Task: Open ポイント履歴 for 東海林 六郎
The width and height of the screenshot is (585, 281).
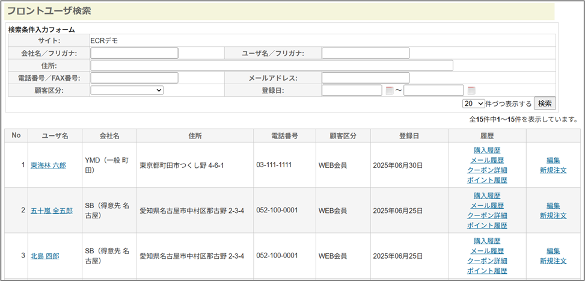Action: click(x=487, y=180)
